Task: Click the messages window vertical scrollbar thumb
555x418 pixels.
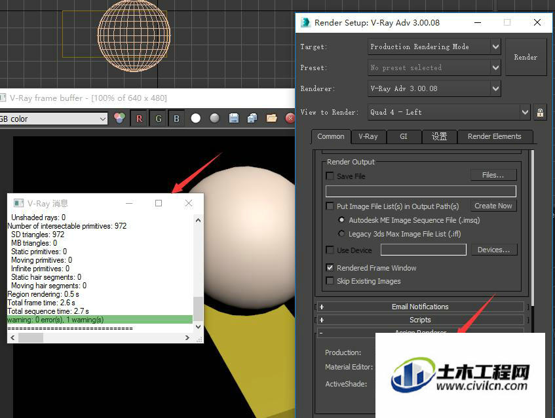Action: point(198,309)
